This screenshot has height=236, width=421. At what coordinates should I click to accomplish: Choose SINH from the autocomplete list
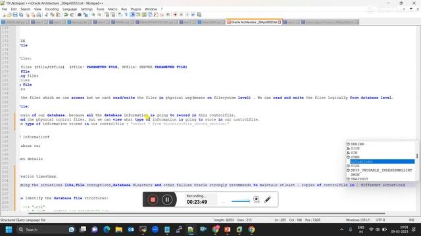click(x=355, y=157)
